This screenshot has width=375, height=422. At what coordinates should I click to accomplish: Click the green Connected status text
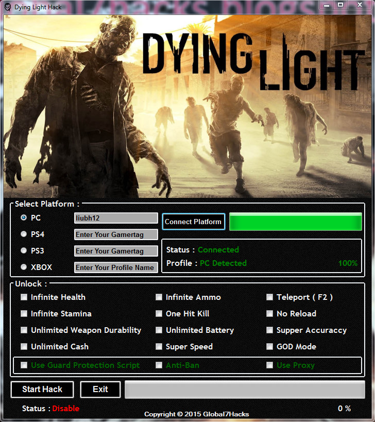218,250
